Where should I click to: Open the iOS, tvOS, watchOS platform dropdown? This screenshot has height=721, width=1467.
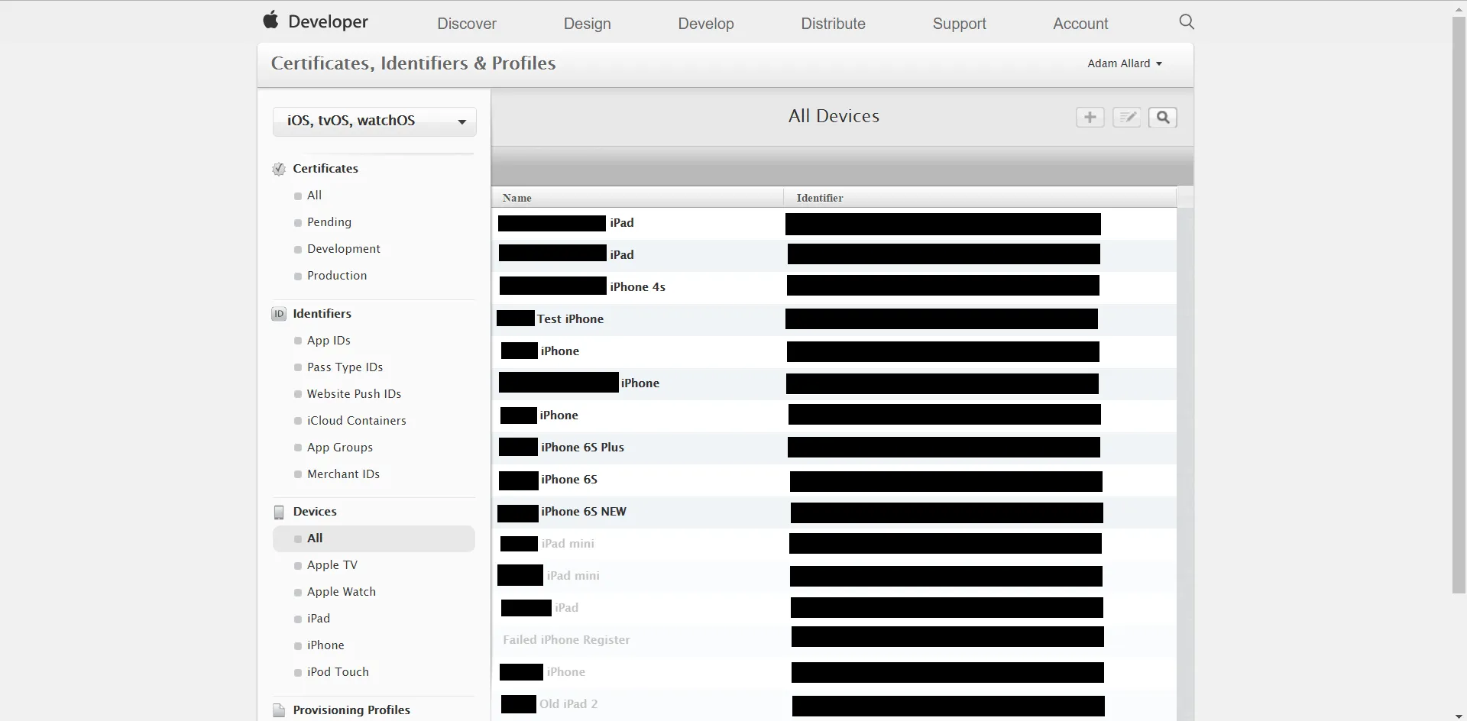(374, 121)
